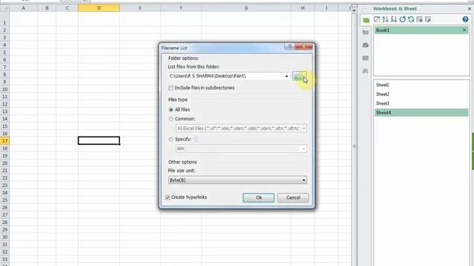474x266 pixels.
Task: Open the folder browse button in Filename List
Action: pos(299,76)
